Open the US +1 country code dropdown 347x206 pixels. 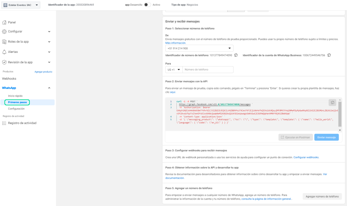tap(174, 70)
